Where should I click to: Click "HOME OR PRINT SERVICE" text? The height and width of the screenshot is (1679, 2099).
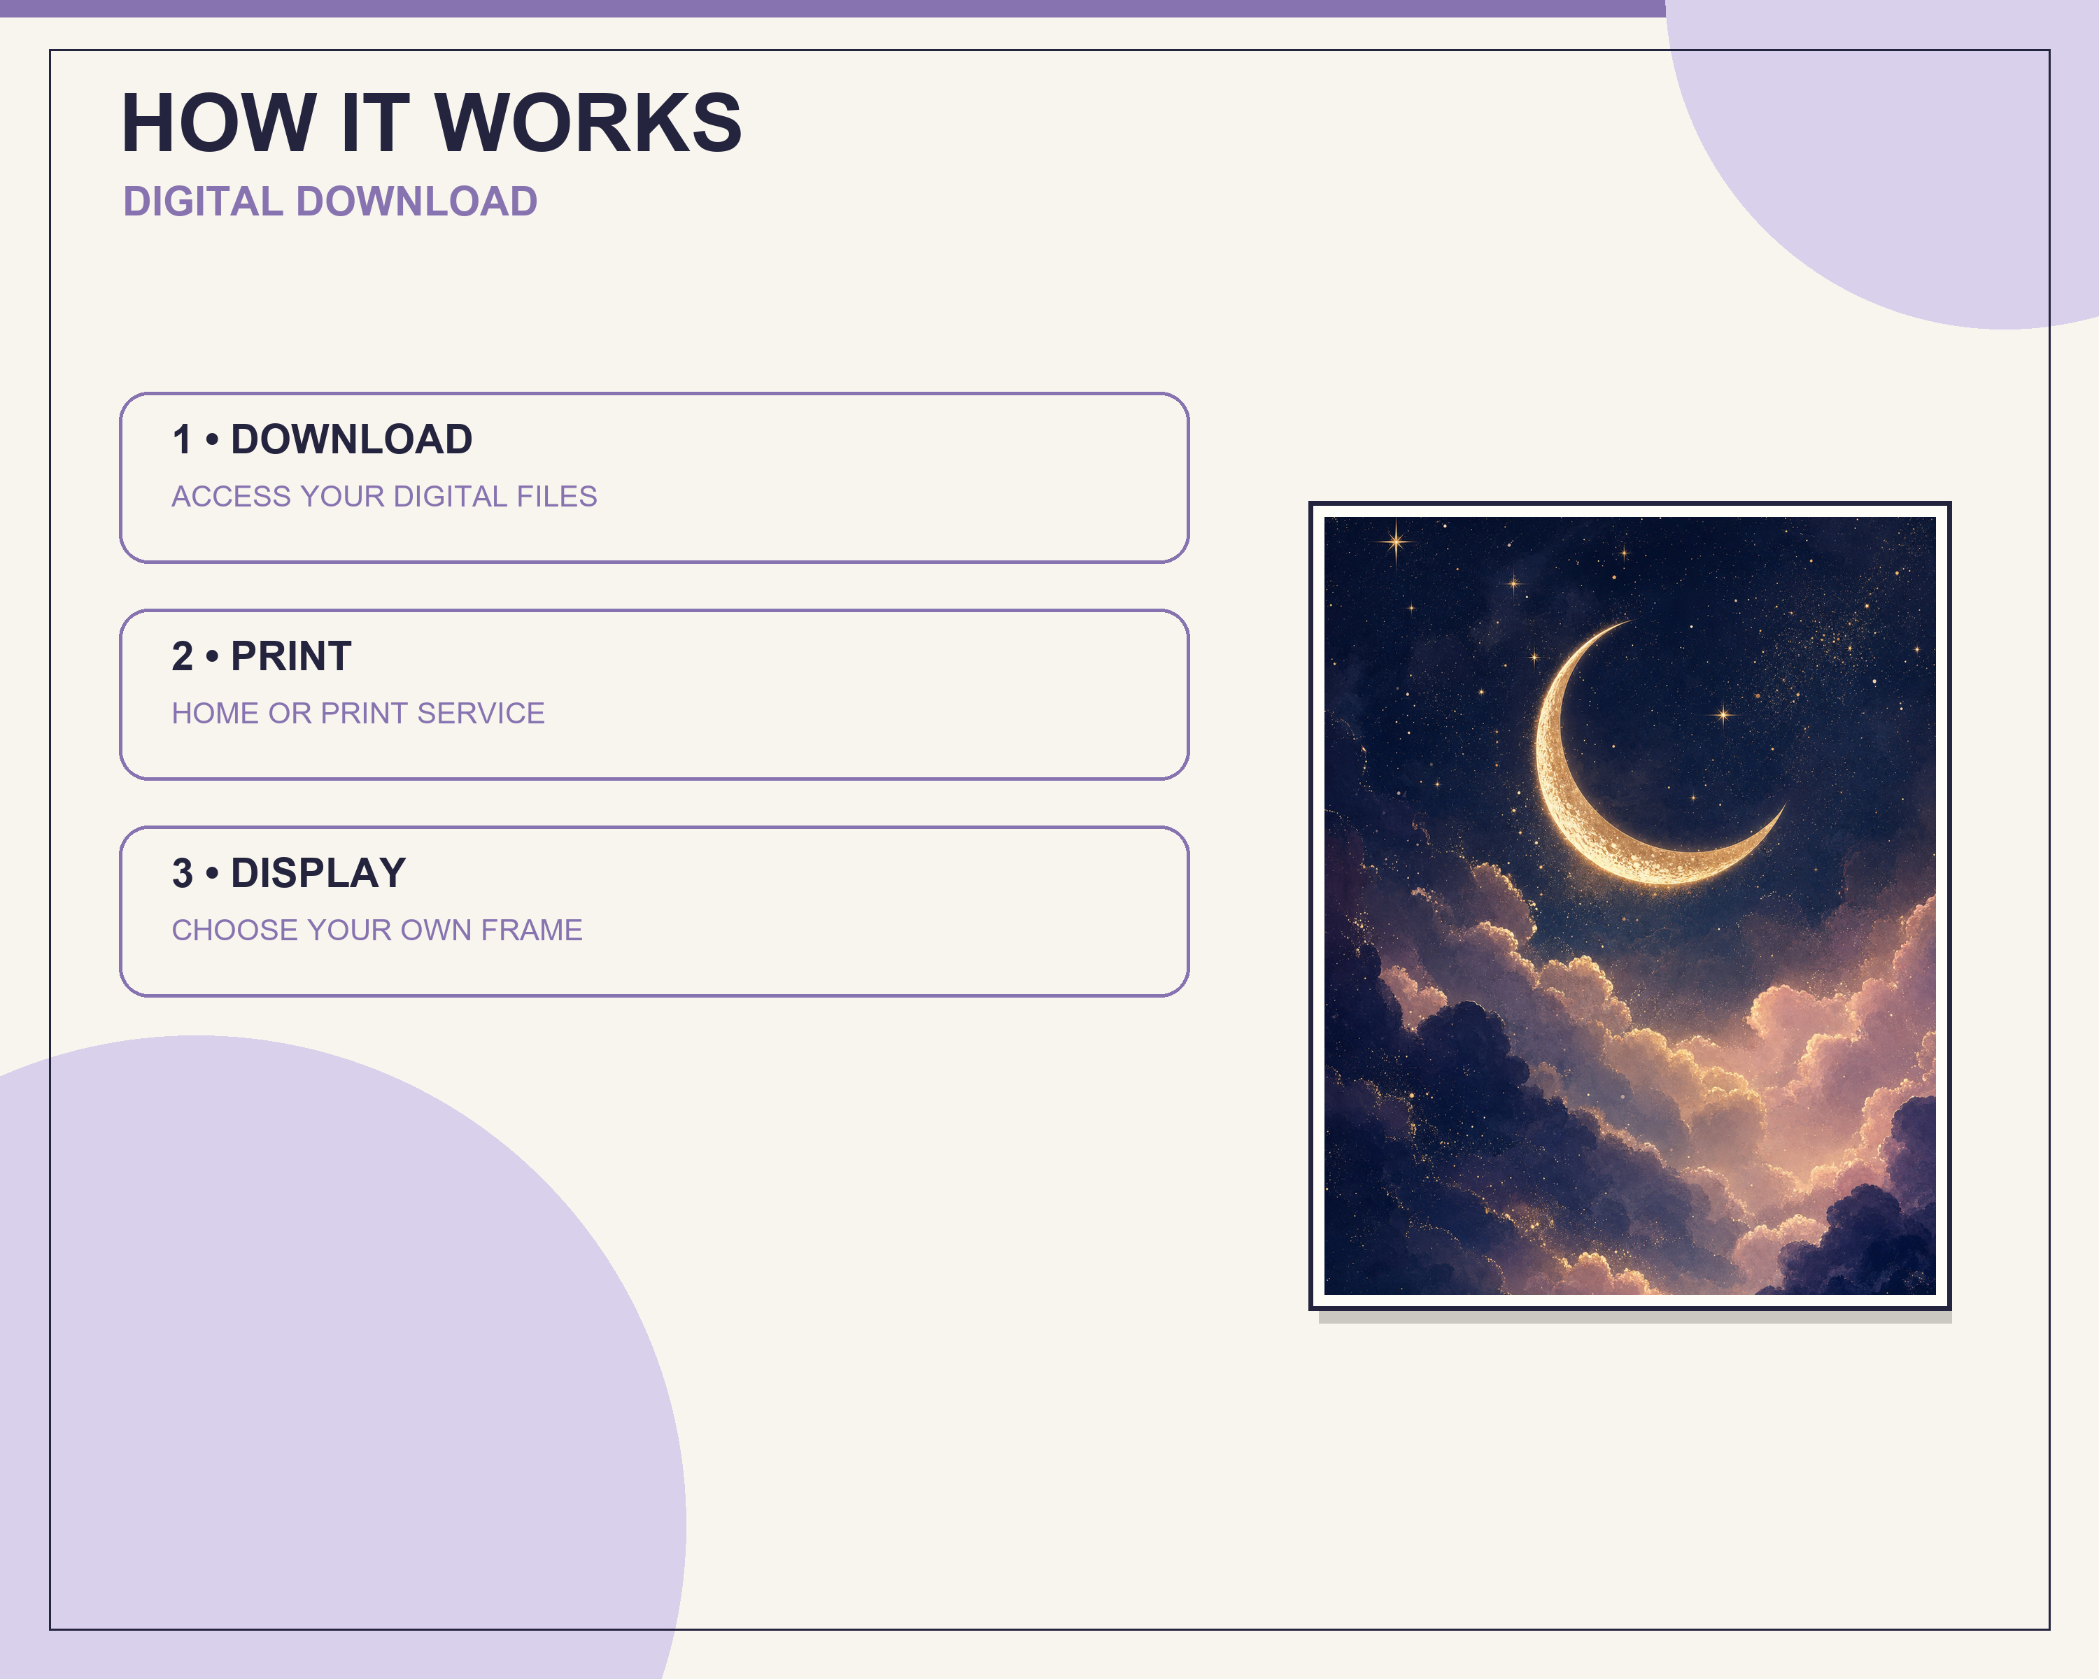coord(358,714)
